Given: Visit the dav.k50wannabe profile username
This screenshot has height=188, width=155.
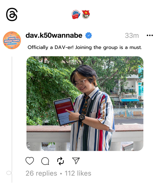Looking at the screenshot, I should [x=54, y=35].
